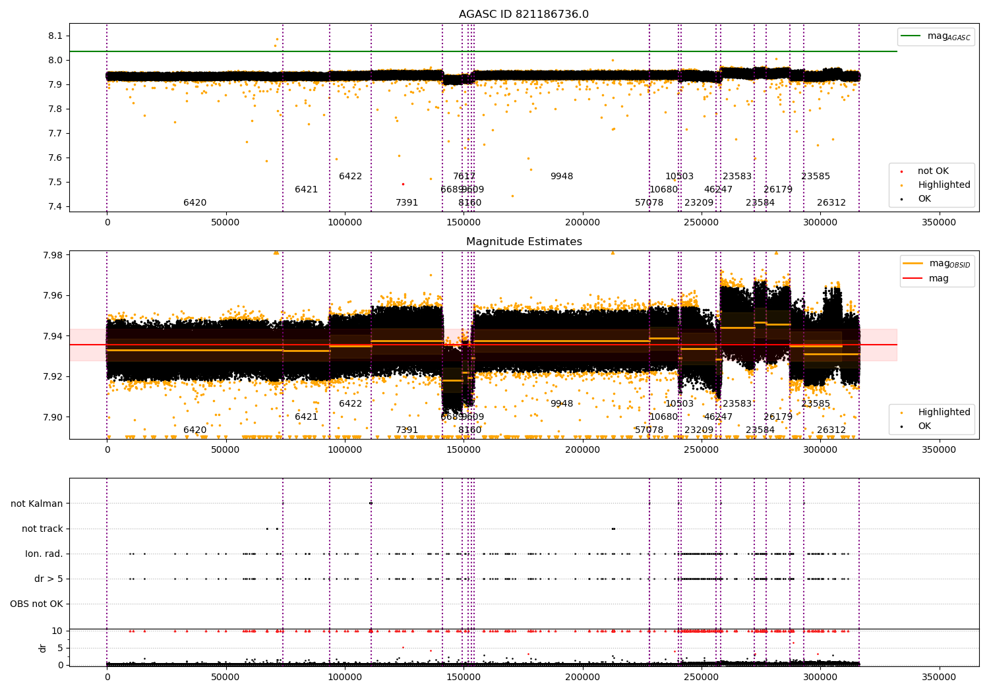989x692 pixels.
Task: Click red 'mag' legend entry in middle plot
Action: point(926,279)
